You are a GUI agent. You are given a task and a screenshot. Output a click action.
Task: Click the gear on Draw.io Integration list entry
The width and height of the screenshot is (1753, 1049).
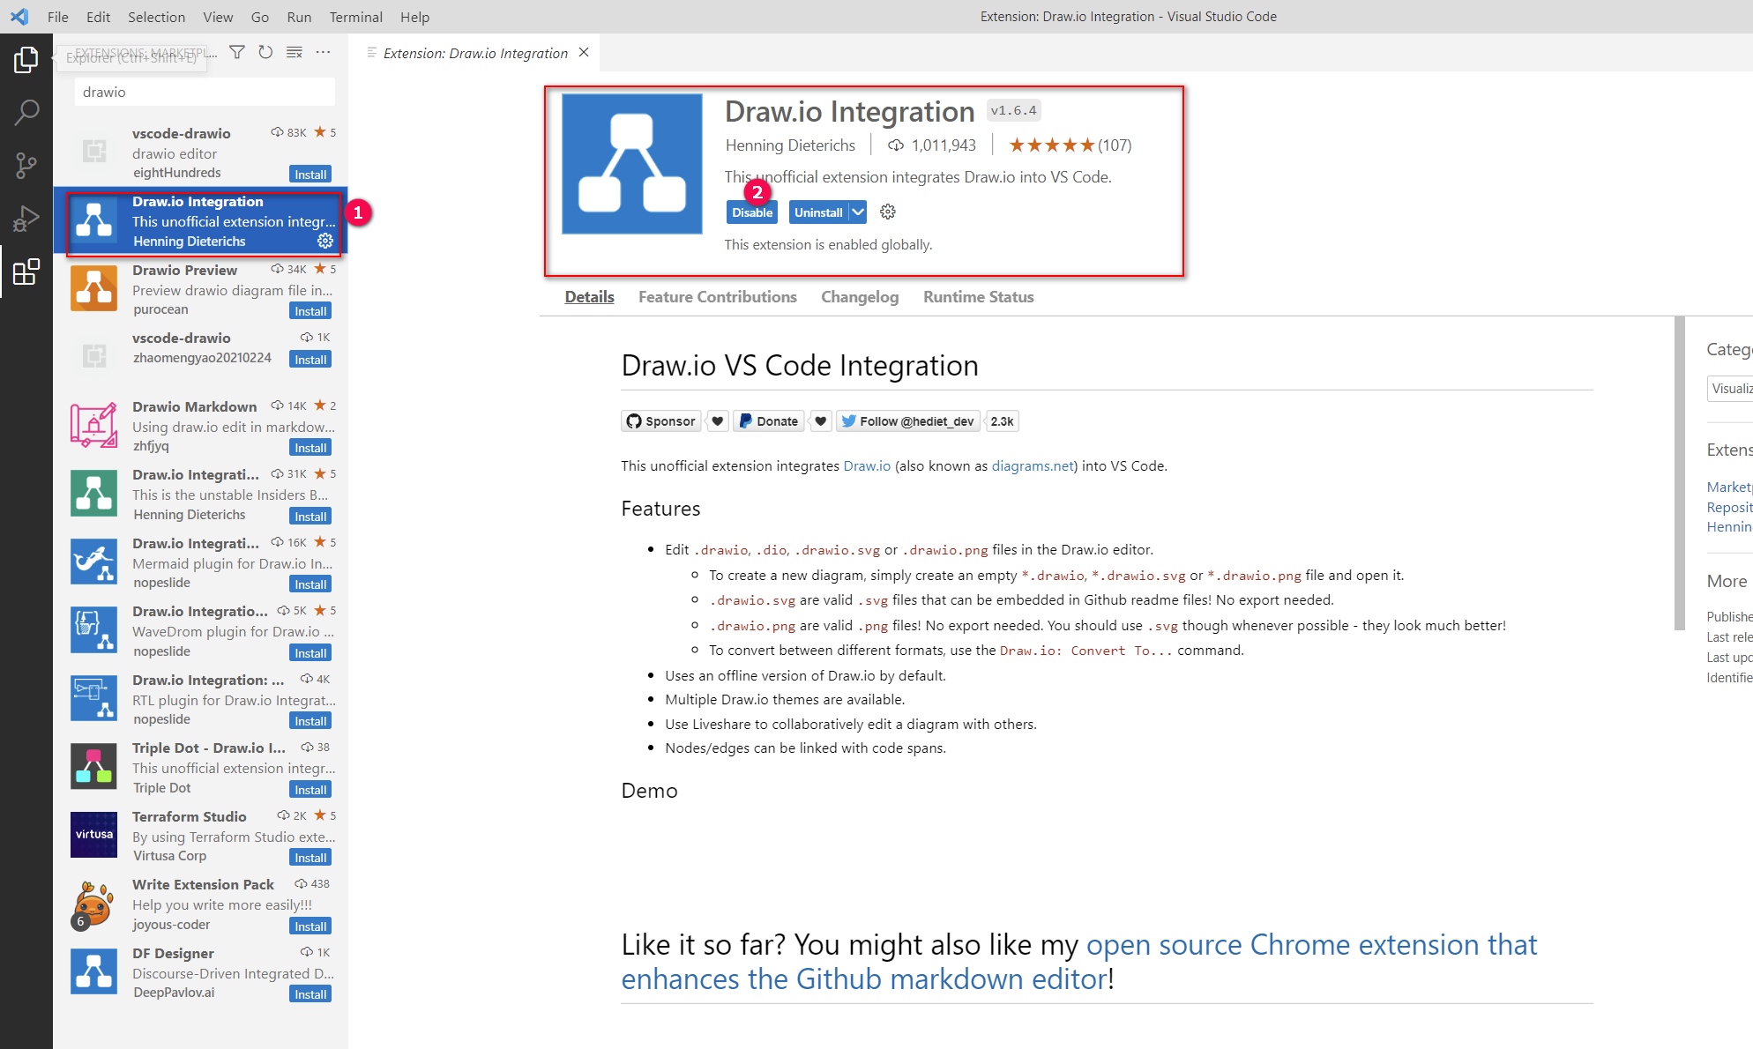(325, 241)
